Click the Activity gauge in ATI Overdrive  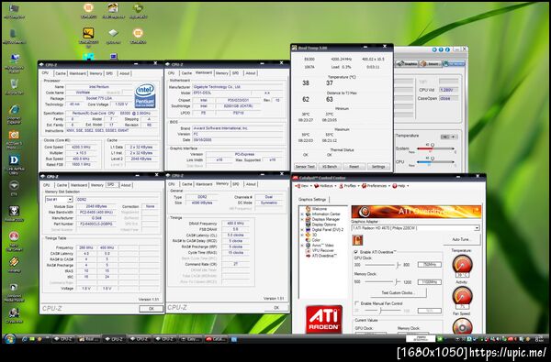tap(462, 296)
